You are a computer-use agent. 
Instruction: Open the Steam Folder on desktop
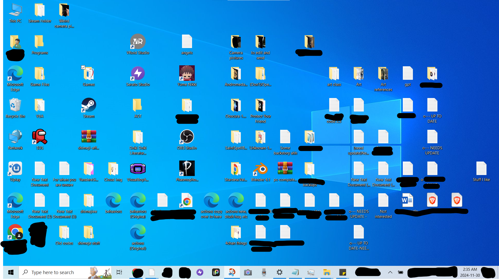coord(40,13)
